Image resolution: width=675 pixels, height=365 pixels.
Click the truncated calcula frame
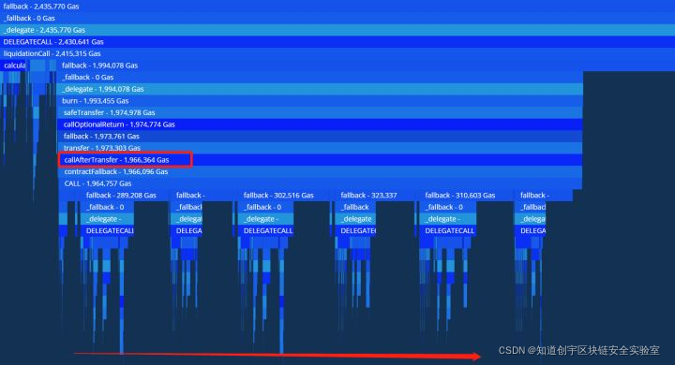[14, 66]
